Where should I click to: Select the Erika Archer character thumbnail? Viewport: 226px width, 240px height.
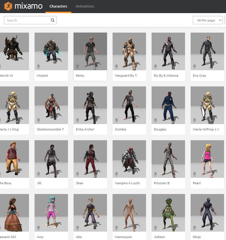tap(90, 105)
